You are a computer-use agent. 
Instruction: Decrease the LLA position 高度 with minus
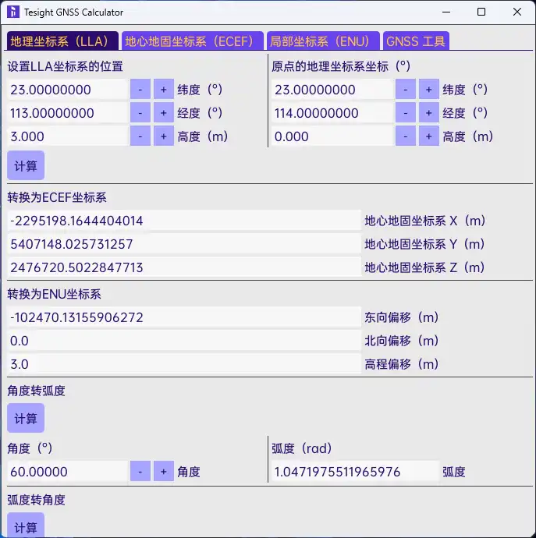(140, 136)
